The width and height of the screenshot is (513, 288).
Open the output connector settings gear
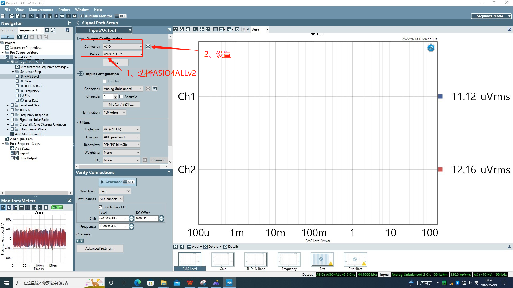click(148, 46)
